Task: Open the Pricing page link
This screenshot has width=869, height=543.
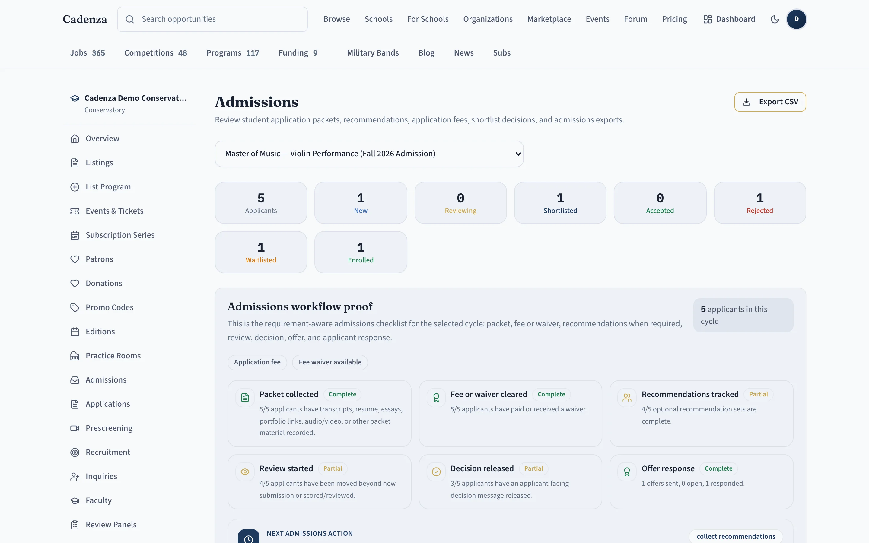Action: point(674,19)
